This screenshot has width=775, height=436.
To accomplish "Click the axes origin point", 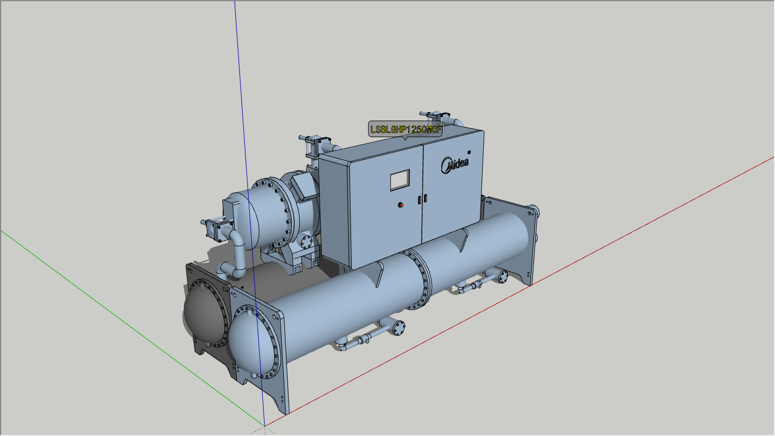I will [x=265, y=426].
